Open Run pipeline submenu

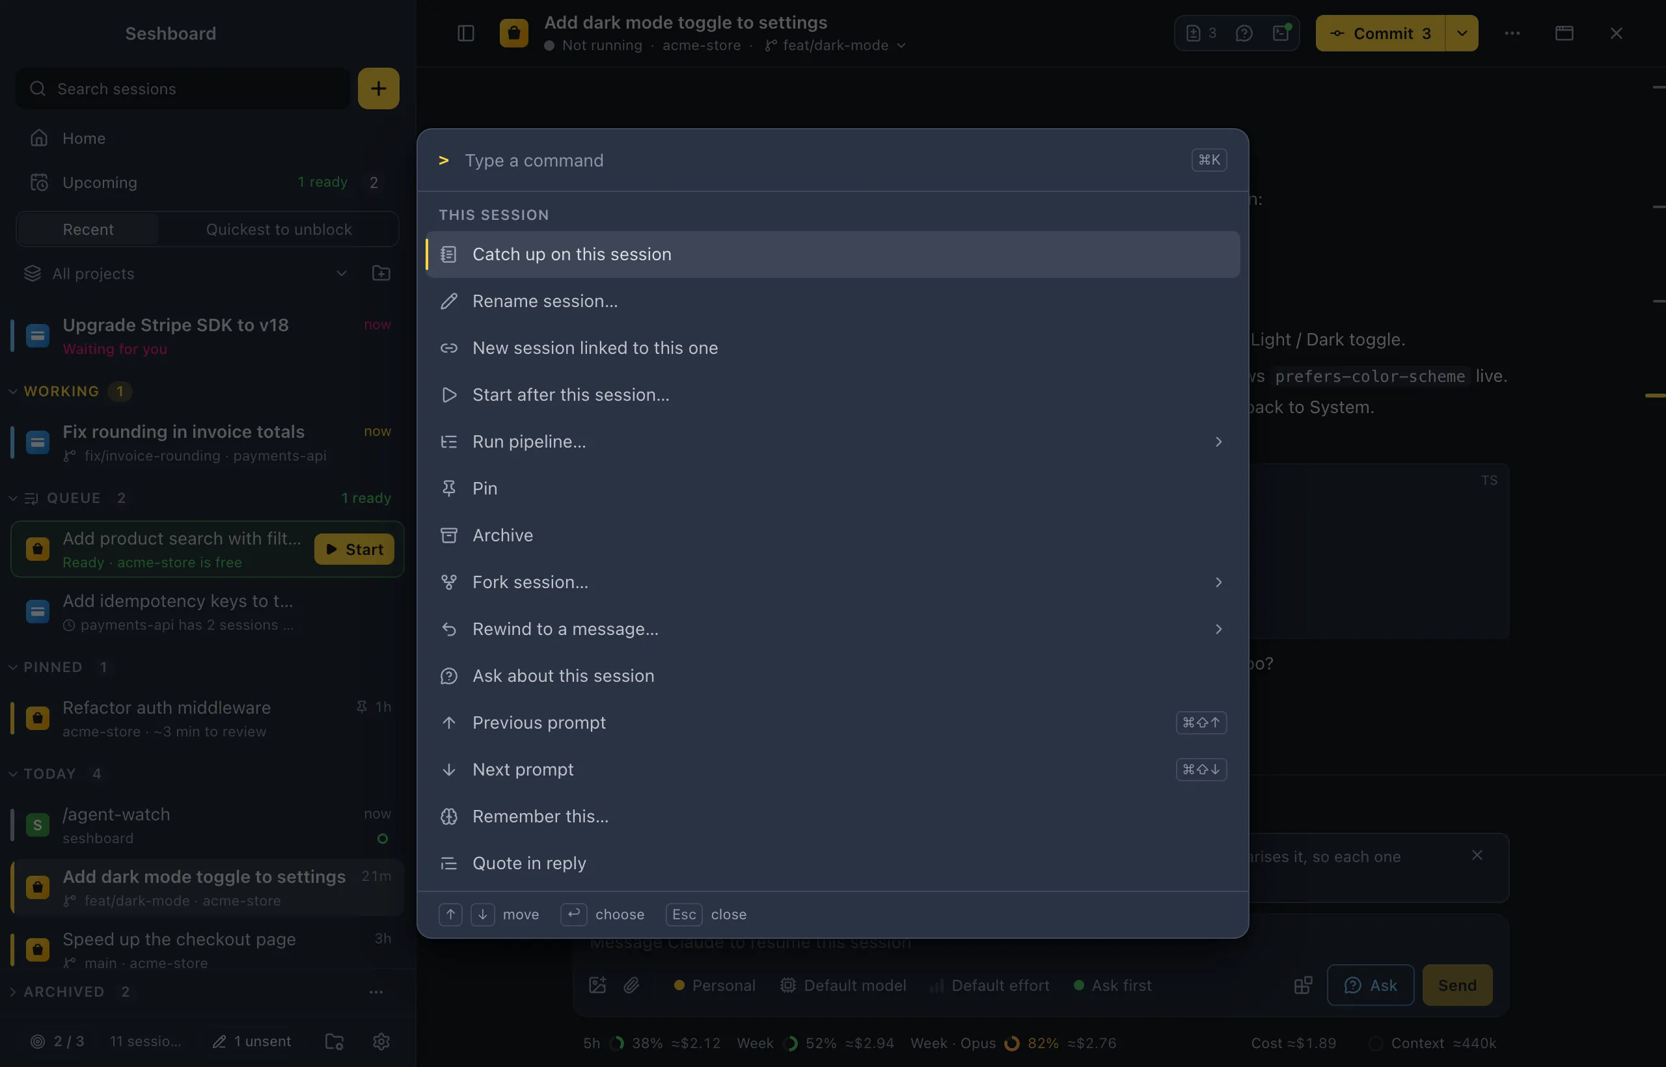click(832, 441)
